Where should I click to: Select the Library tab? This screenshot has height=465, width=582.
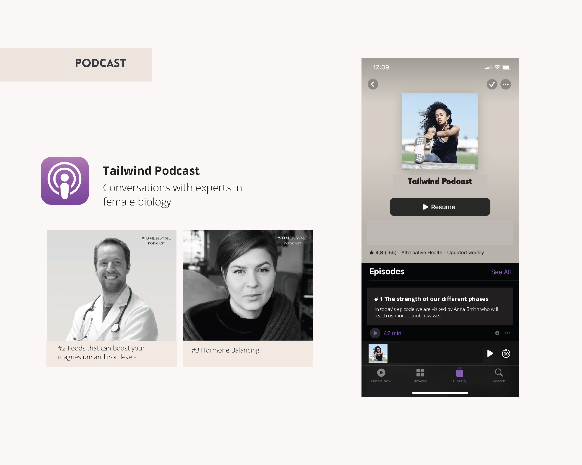[460, 376]
